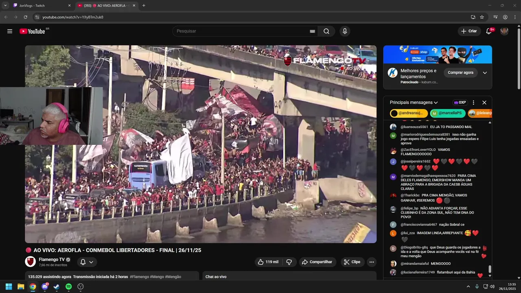Go back in Chrome navigation
521x293 pixels.
click(x=6, y=17)
